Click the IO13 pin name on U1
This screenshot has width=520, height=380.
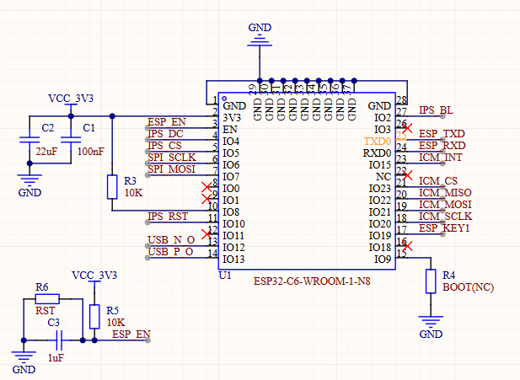point(233,260)
